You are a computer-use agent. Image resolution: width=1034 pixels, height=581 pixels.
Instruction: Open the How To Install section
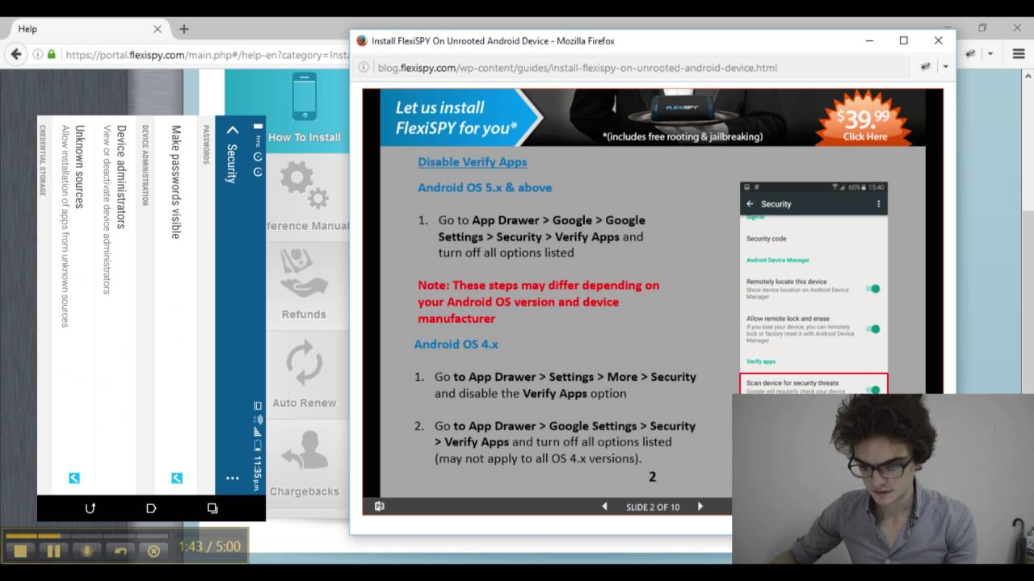[x=305, y=111]
